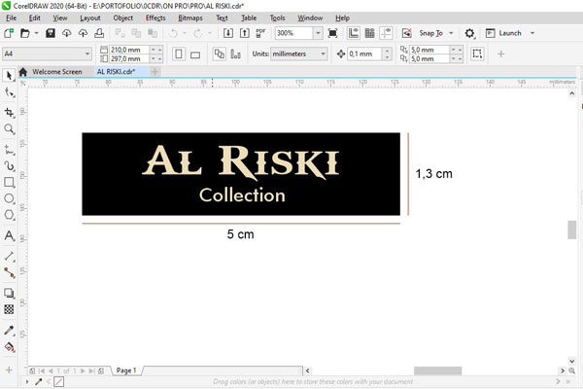Select the Interactive Fill tool
The image size is (583, 389).
pos(9,347)
